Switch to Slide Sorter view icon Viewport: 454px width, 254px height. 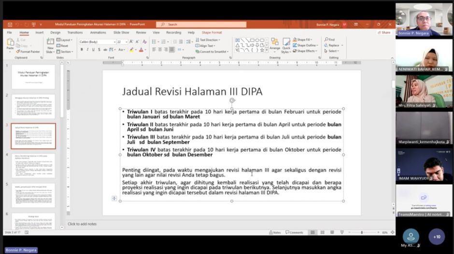click(322, 232)
